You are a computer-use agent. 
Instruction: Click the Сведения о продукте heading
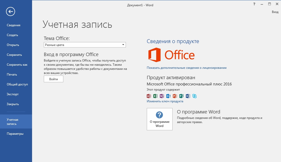[173, 41]
